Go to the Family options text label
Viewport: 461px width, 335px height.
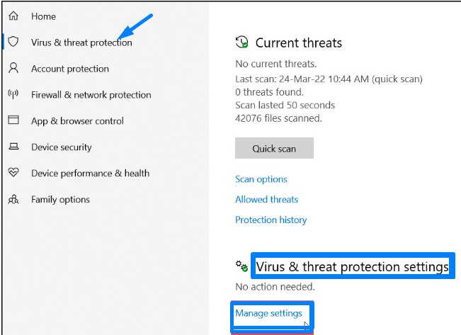pos(60,200)
